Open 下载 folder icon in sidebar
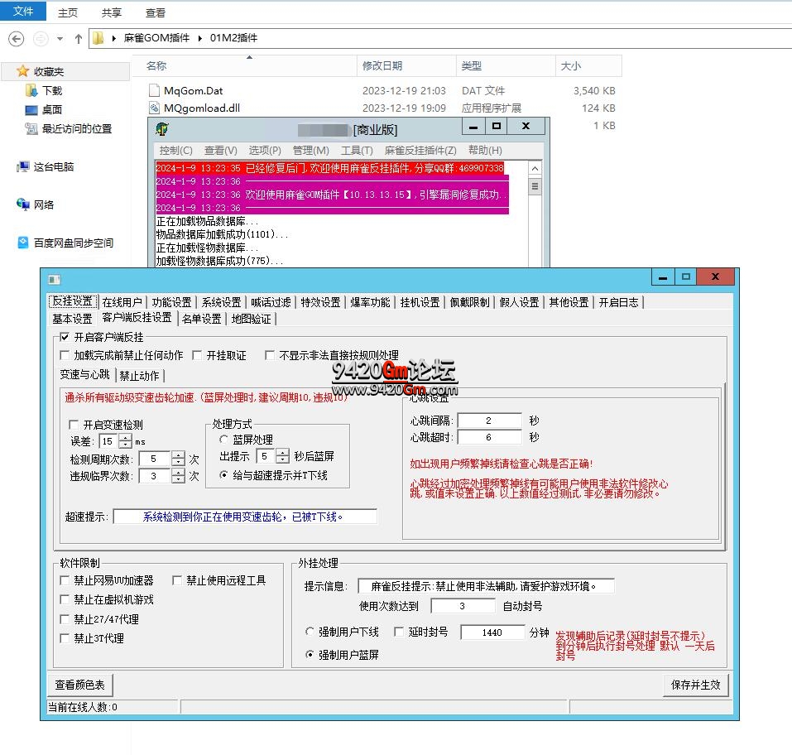Viewport: 792px width, 755px height. pos(31,90)
